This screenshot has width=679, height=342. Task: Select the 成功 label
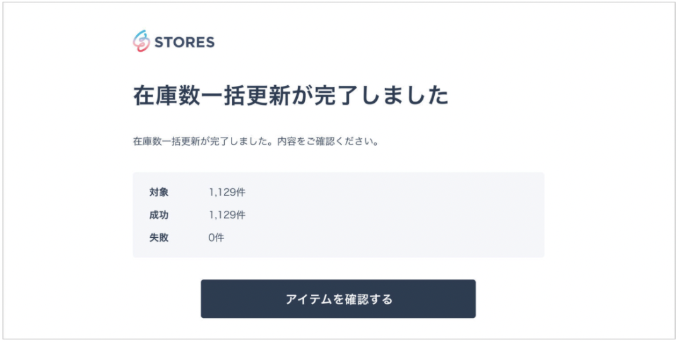159,215
